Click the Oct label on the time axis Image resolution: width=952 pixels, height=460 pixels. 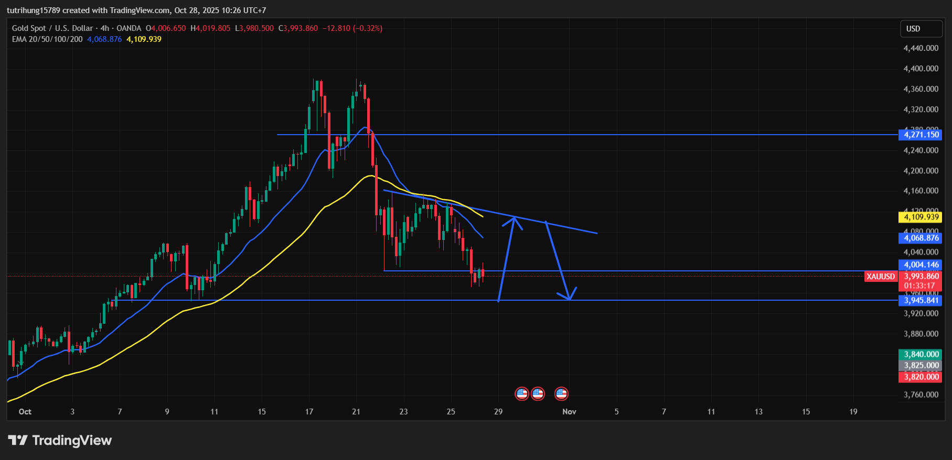(25, 412)
